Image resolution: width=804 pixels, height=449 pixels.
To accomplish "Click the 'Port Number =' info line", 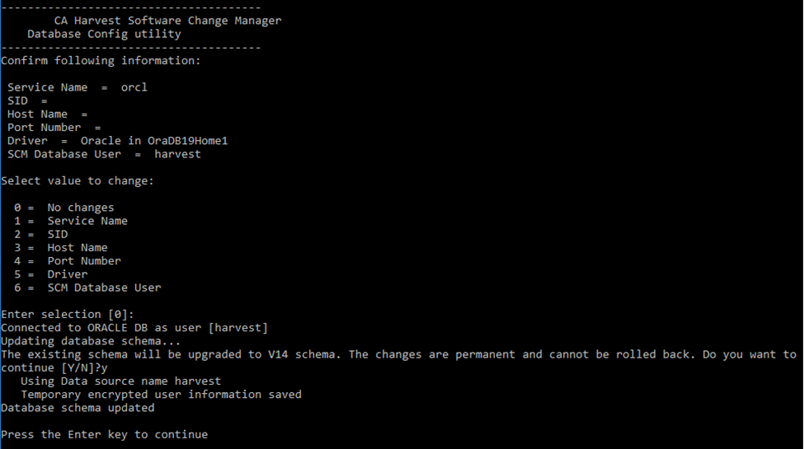I will click(x=54, y=128).
